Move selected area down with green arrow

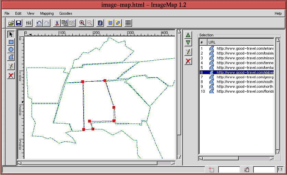[188, 43]
